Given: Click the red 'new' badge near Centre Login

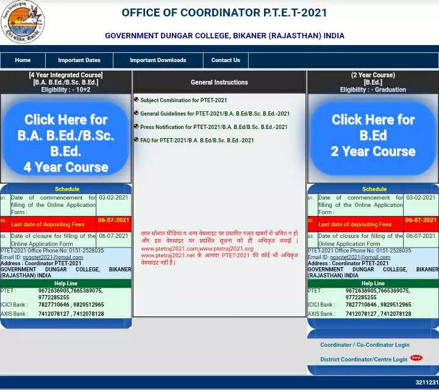Looking at the screenshot, I should click(416, 358).
